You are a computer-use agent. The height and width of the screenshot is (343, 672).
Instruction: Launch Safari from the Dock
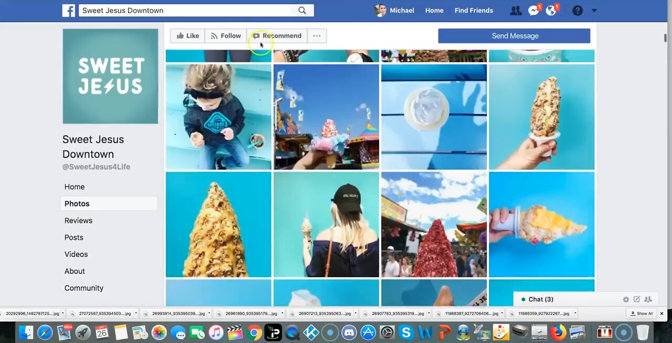(45, 333)
